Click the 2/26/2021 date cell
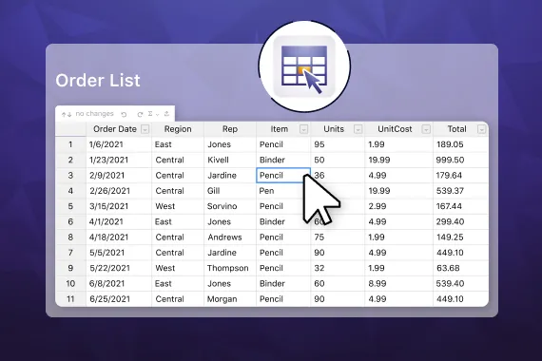Screen dimensions: 542x361 pos(119,191)
